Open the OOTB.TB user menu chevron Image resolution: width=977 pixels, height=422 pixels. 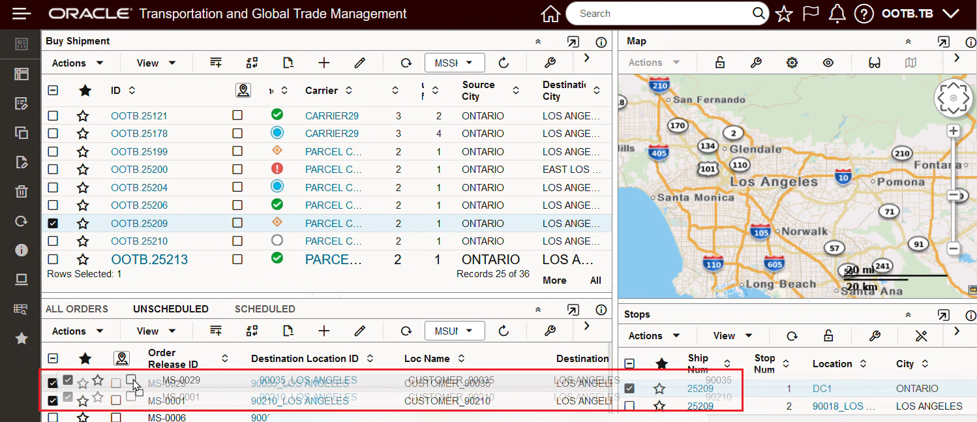tap(951, 14)
